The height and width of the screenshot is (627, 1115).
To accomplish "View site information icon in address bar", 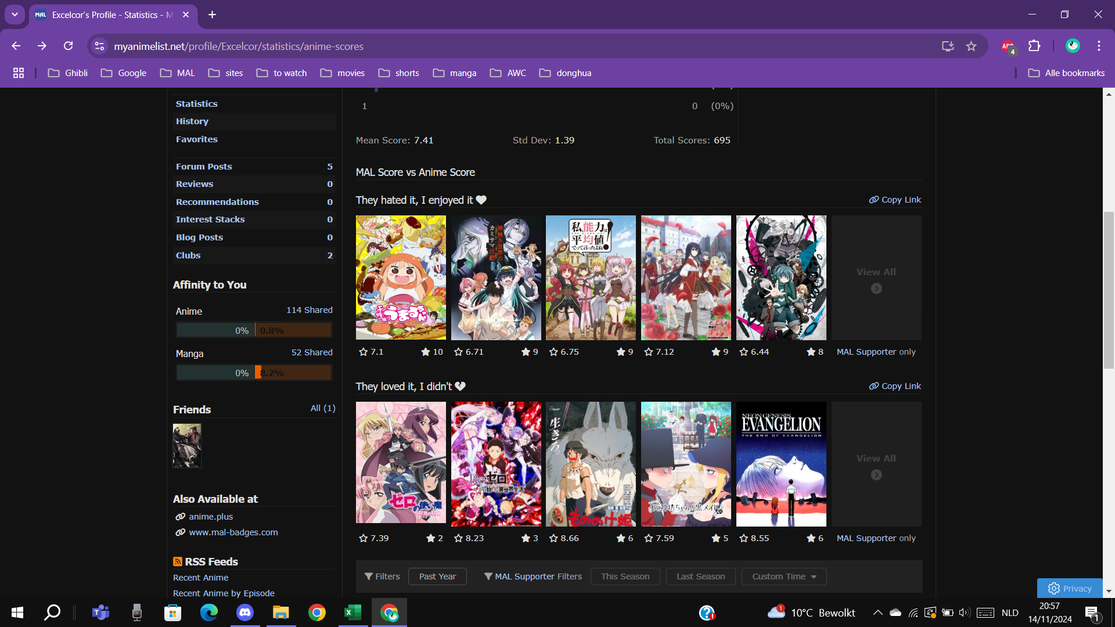I will tap(99, 46).
